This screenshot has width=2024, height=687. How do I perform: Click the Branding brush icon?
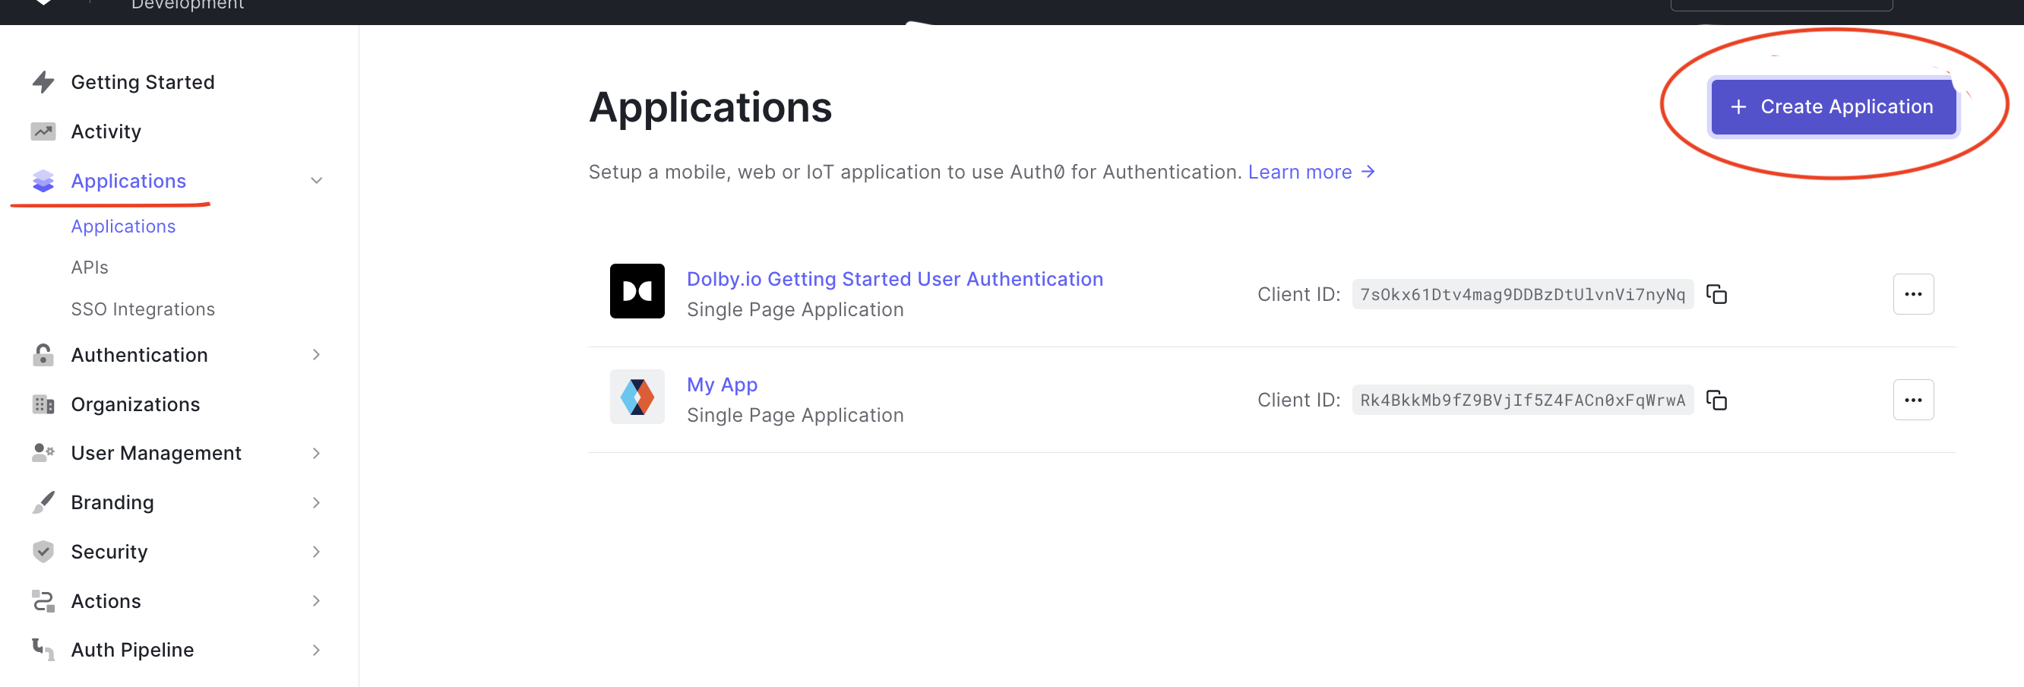43,502
